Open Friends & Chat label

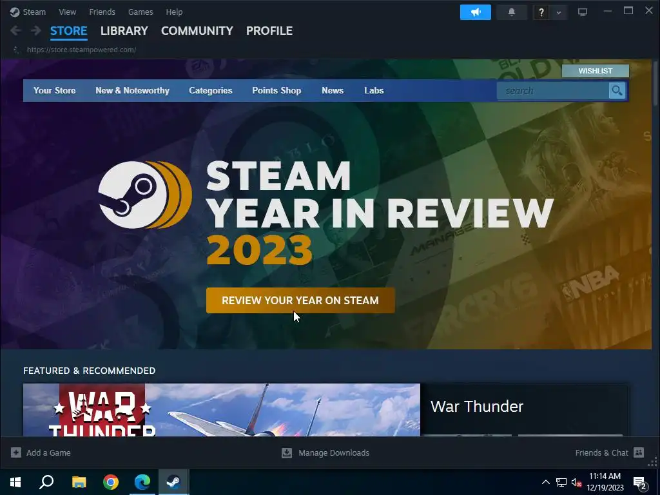pos(601,452)
